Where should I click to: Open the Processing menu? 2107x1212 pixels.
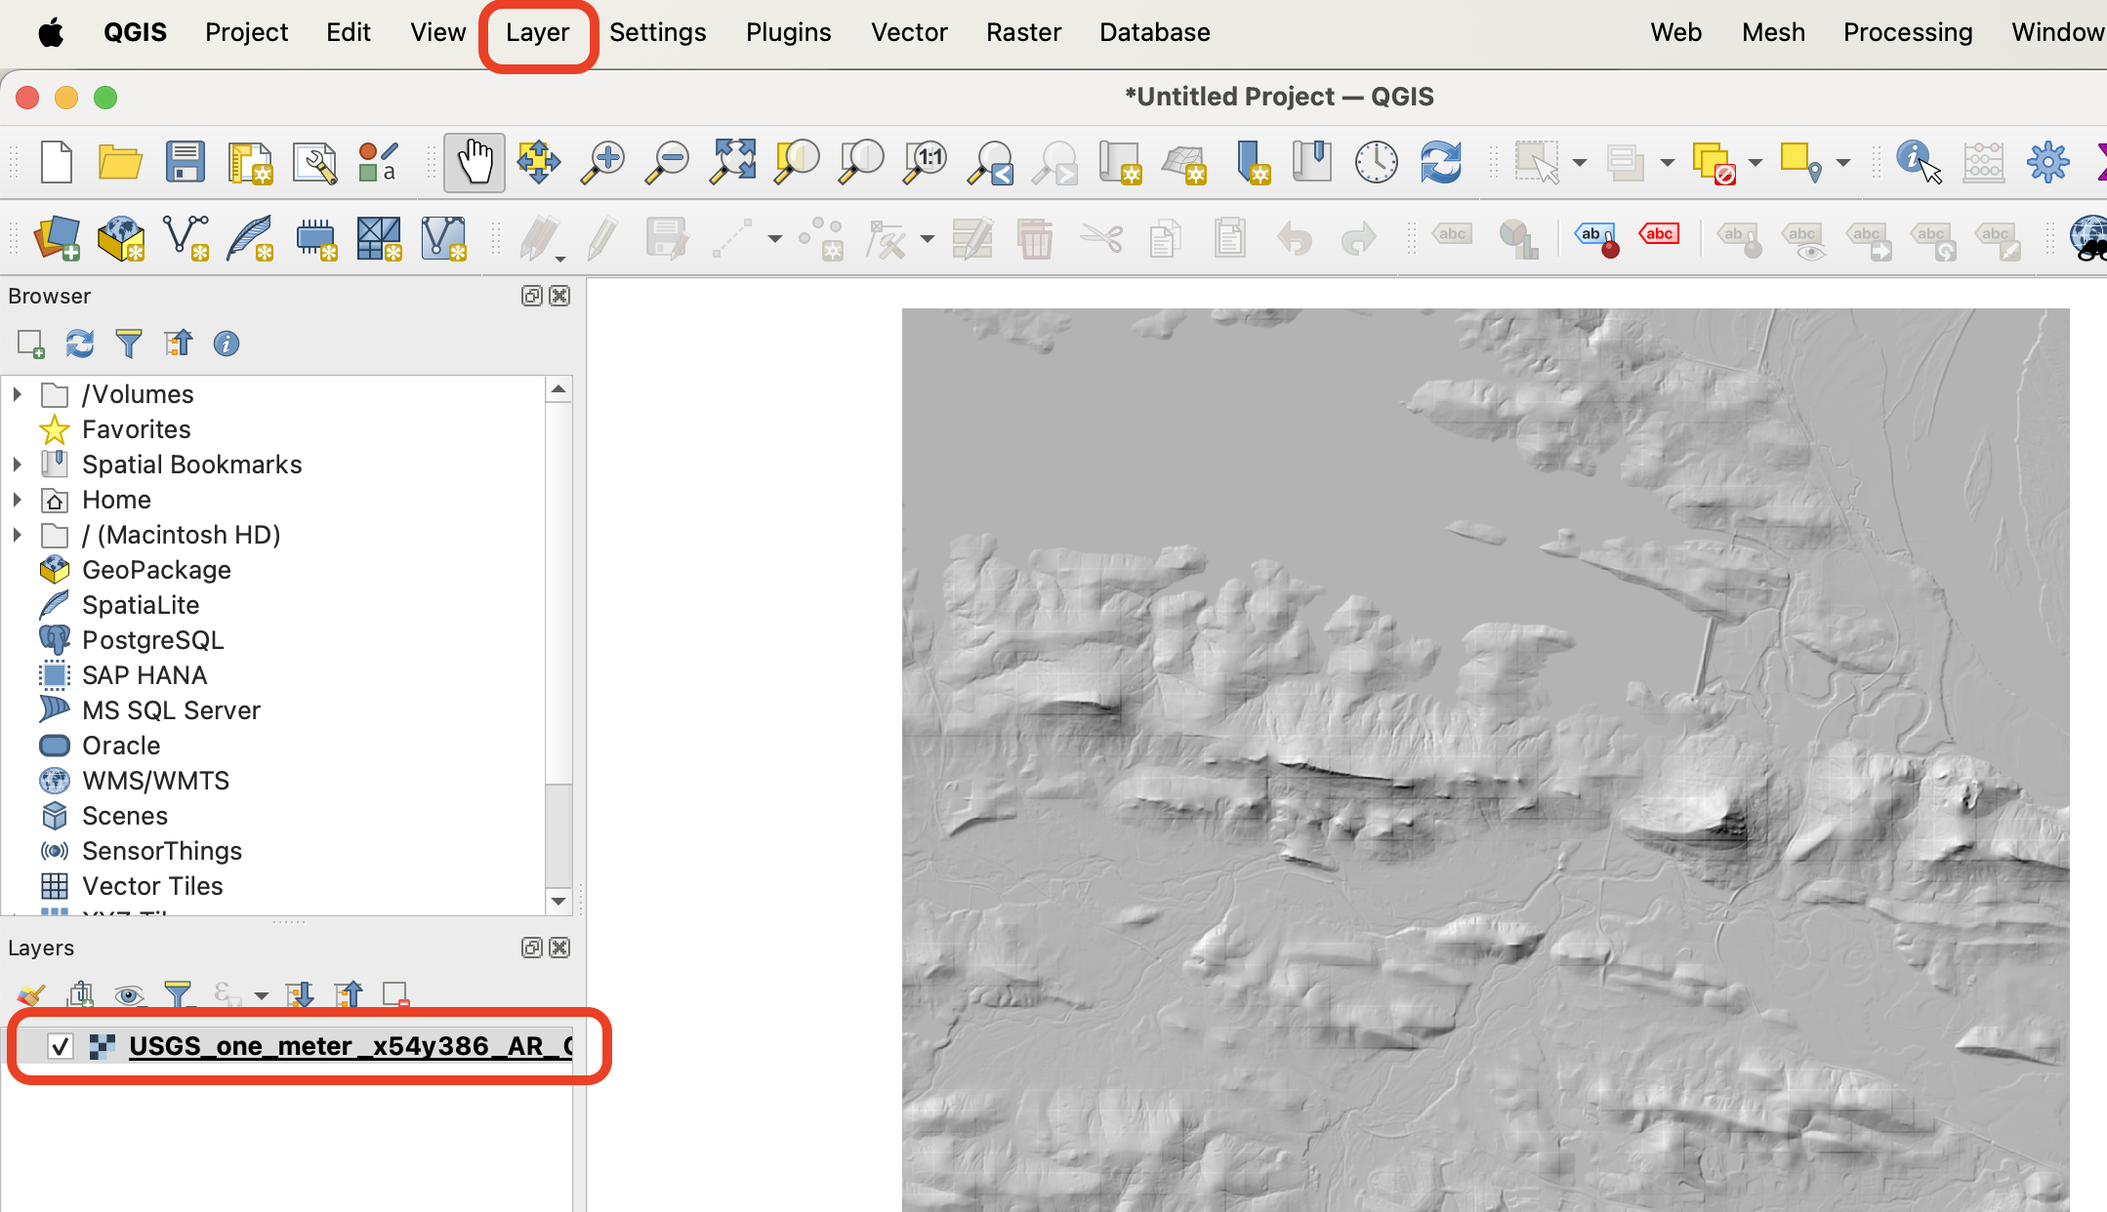1907,32
